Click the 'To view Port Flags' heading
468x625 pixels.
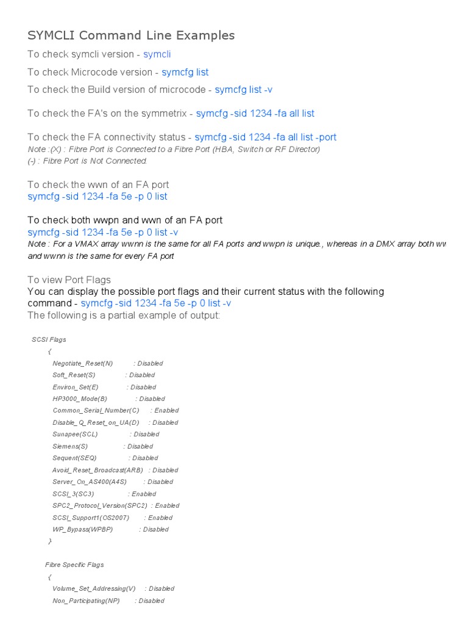69,280
